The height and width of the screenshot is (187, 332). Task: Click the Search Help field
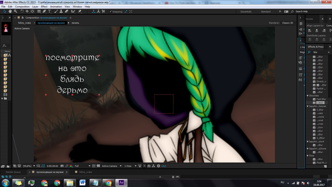301,11
